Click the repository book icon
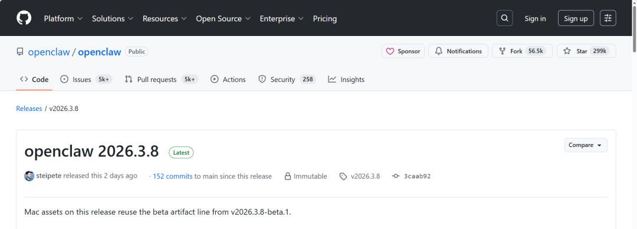This screenshot has width=637, height=229. click(20, 52)
